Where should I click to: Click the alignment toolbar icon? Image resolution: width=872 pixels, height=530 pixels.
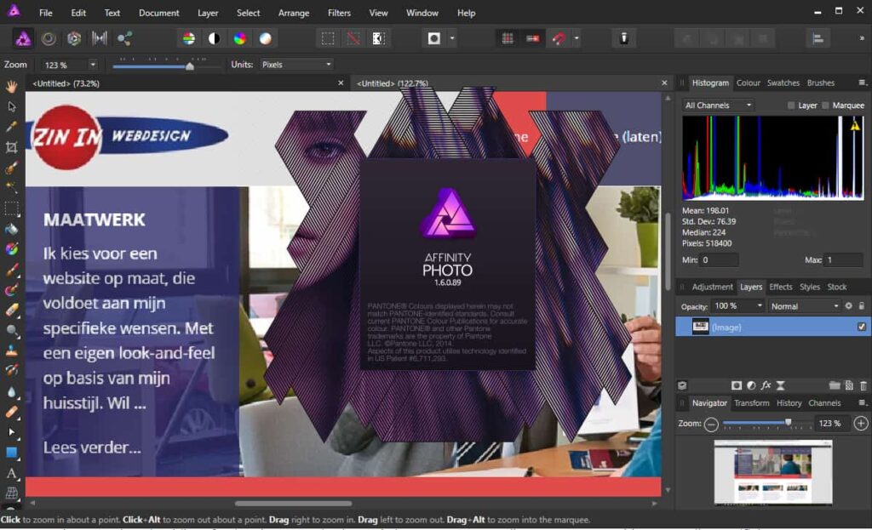818,38
